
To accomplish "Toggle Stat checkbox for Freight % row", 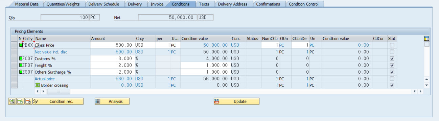I will pyautogui.click(x=392, y=65).
